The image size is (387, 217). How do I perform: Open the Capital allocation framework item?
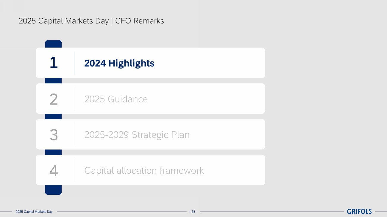coord(144,170)
